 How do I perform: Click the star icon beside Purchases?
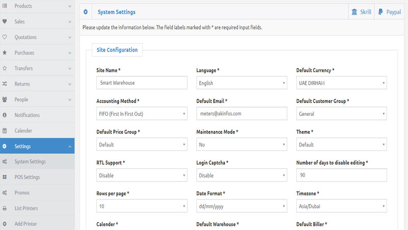coord(5,53)
